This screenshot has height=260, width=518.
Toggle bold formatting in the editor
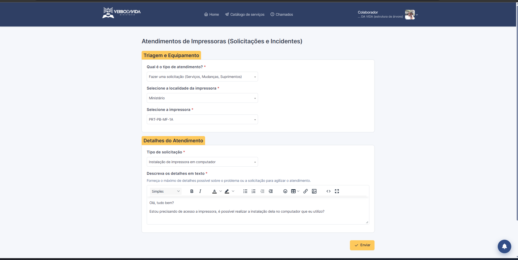pos(192,191)
